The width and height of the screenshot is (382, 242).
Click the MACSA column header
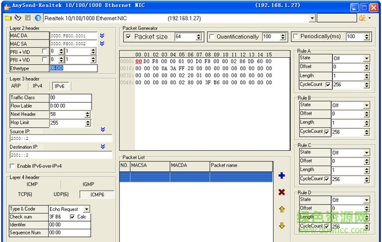150,165
